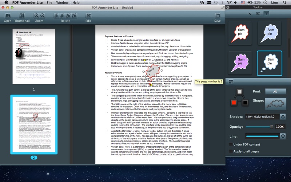
Task: Click the first Rotate icon in the toolbar
Action: click(x=57, y=15)
